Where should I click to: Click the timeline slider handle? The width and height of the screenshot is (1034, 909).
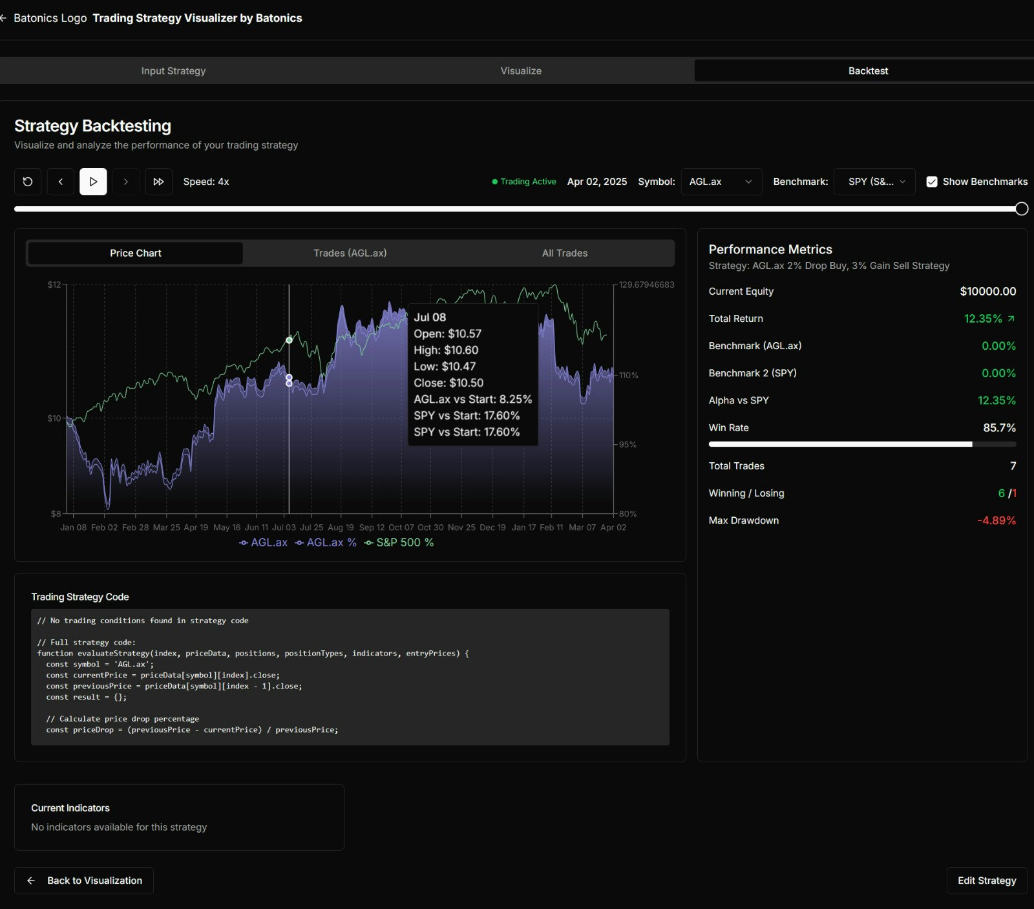pos(1022,209)
